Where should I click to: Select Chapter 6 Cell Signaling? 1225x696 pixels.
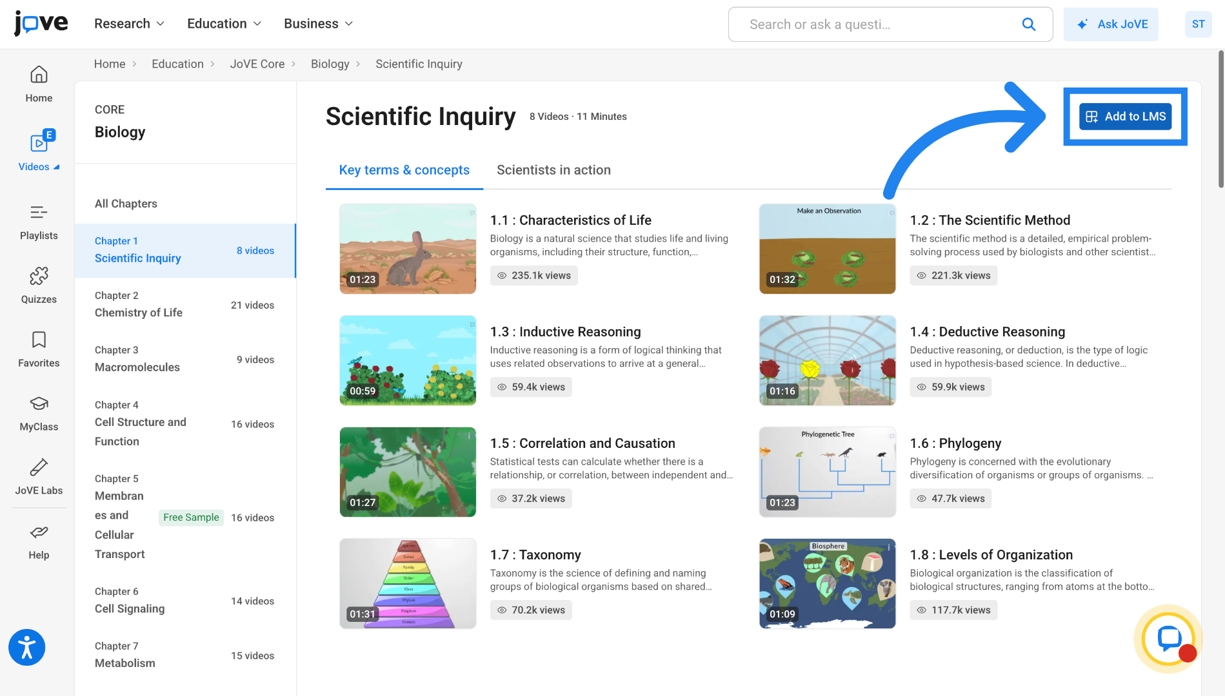[x=185, y=601]
